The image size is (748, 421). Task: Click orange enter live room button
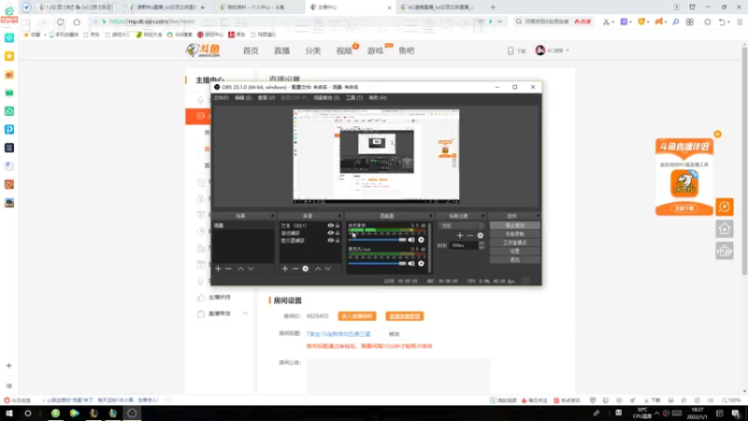(x=357, y=316)
